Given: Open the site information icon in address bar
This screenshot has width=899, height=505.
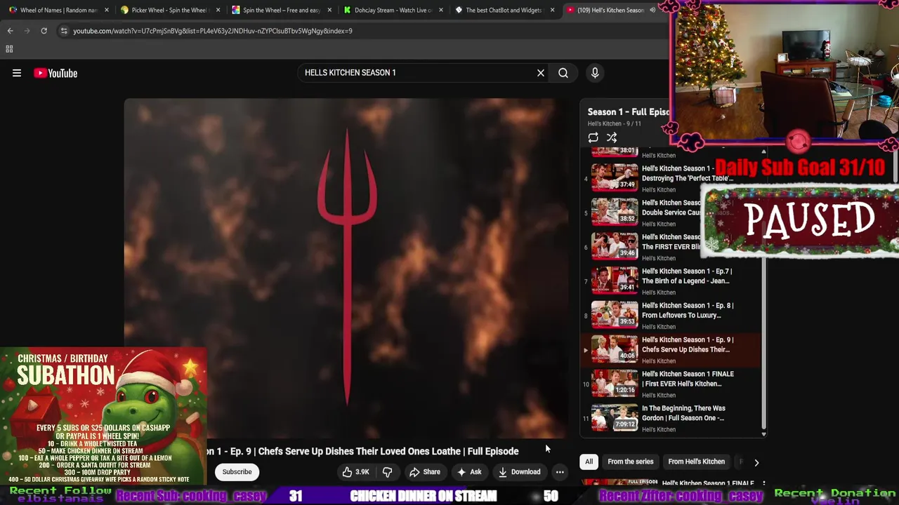Looking at the screenshot, I should coord(64,31).
